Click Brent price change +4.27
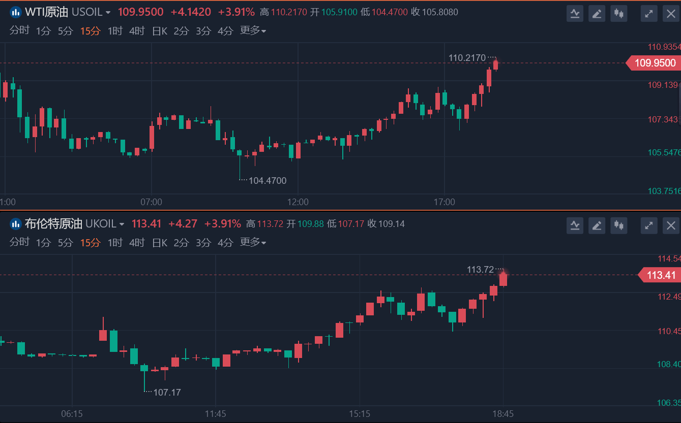Image resolution: width=681 pixels, height=423 pixels. click(x=183, y=224)
